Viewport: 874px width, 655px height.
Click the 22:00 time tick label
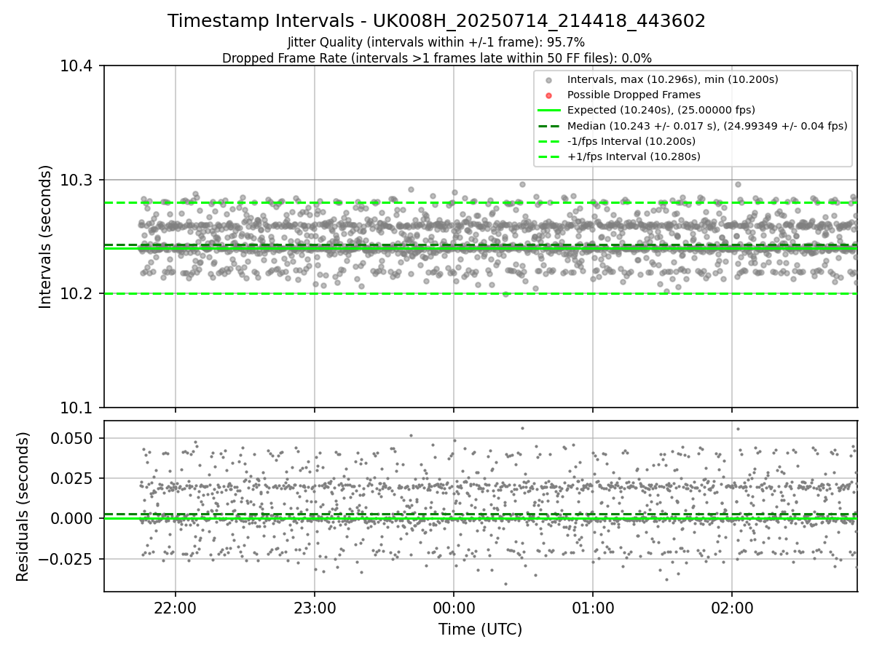point(175,608)
